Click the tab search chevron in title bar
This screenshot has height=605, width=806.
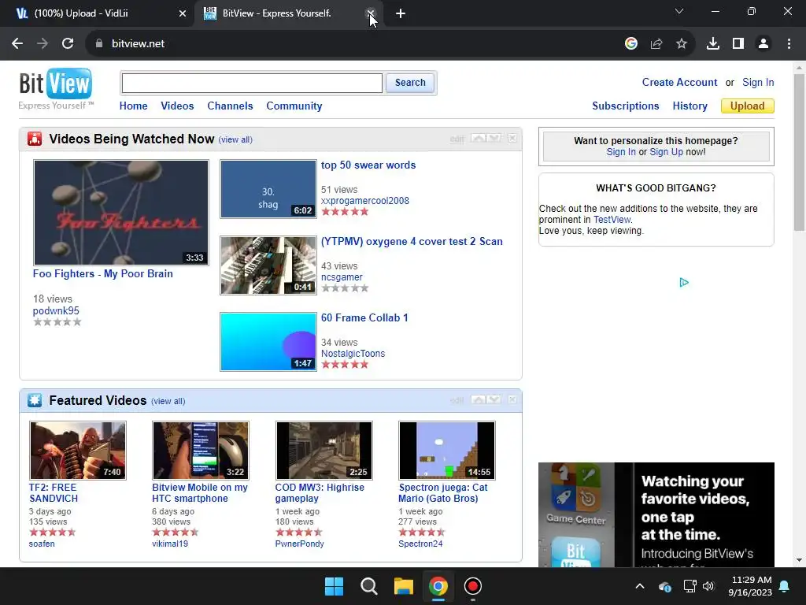679,11
